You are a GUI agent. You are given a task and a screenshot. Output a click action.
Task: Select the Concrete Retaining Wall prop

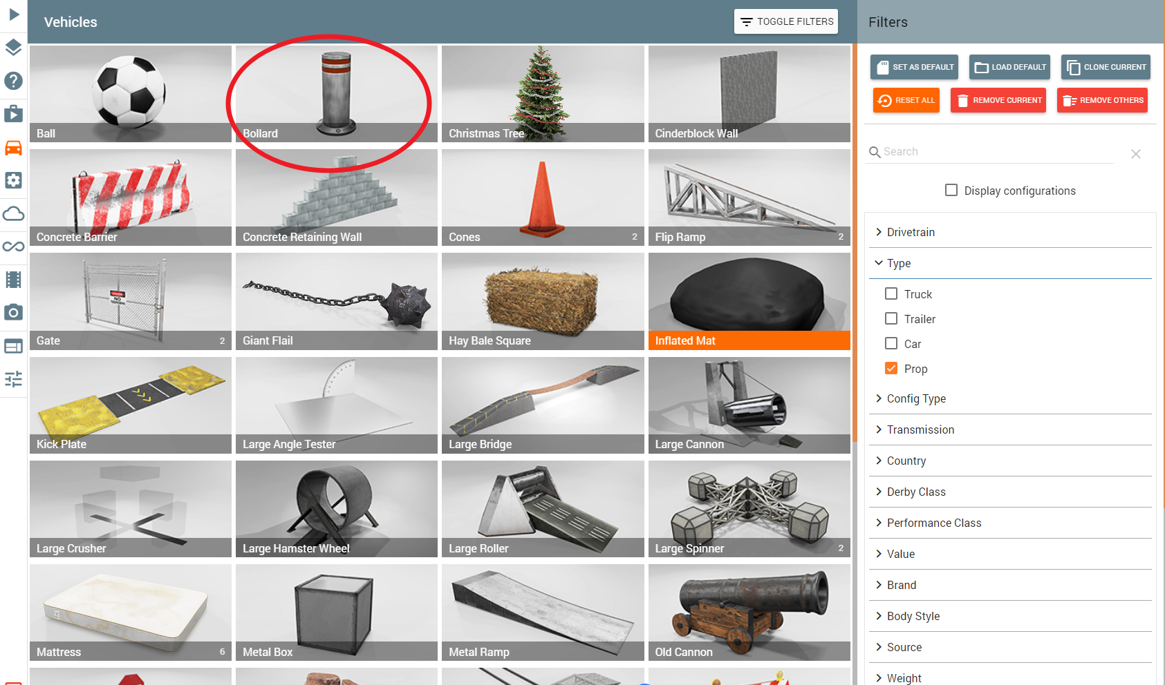(337, 197)
